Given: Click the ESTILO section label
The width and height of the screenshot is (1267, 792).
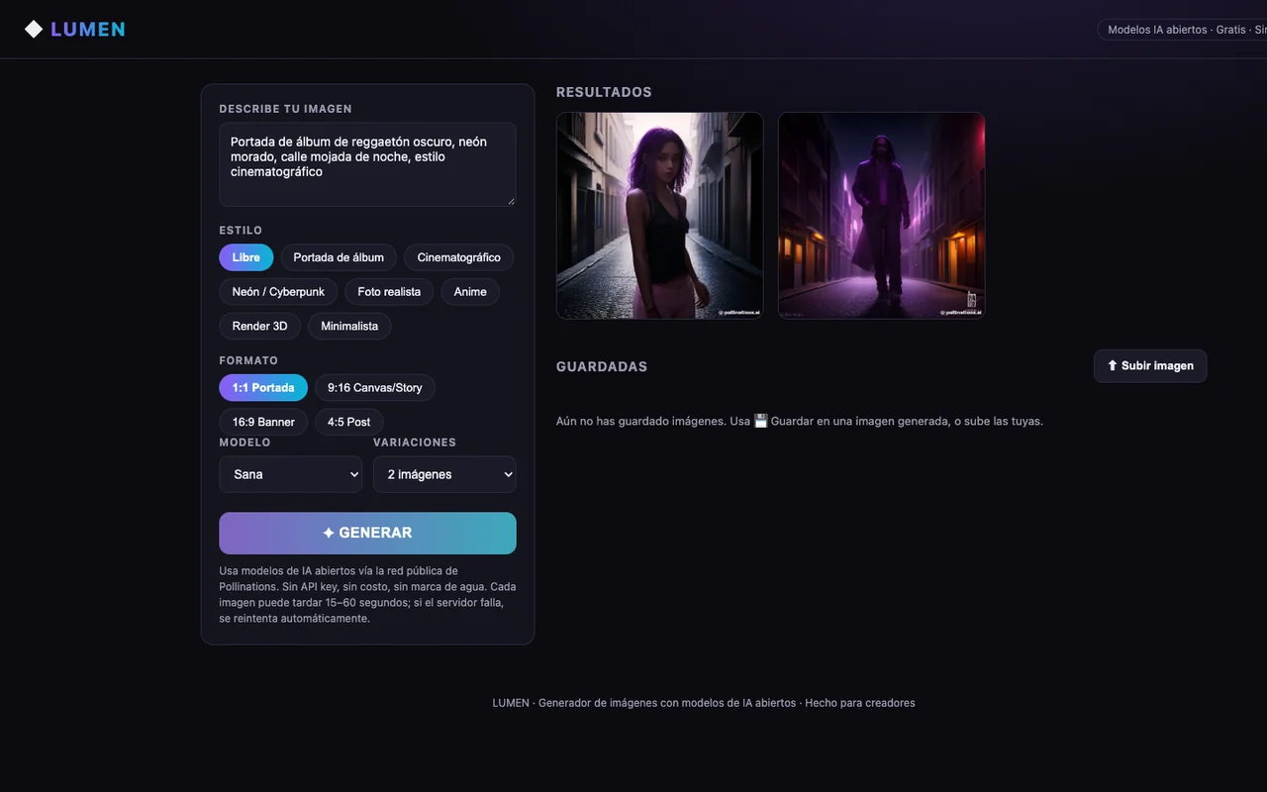Looking at the screenshot, I should (x=241, y=231).
